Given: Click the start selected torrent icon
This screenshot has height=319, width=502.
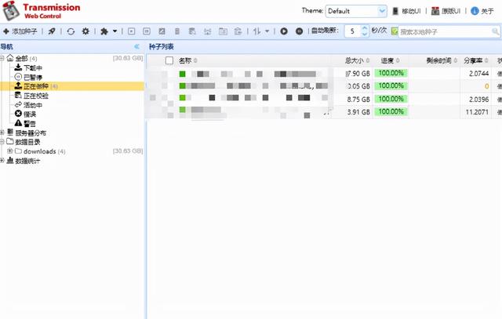Looking at the screenshot, I should [131, 31].
